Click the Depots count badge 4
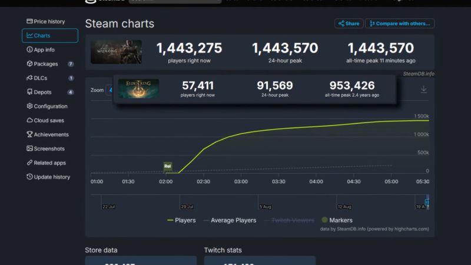 [x=71, y=92]
